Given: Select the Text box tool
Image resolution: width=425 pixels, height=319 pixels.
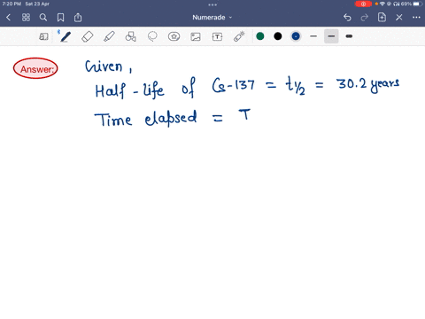Looking at the screenshot, I should tap(217, 36).
